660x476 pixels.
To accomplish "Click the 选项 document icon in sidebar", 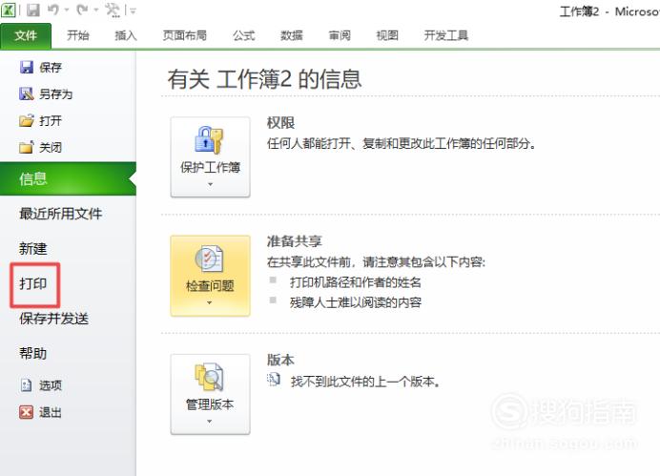I will [x=26, y=384].
